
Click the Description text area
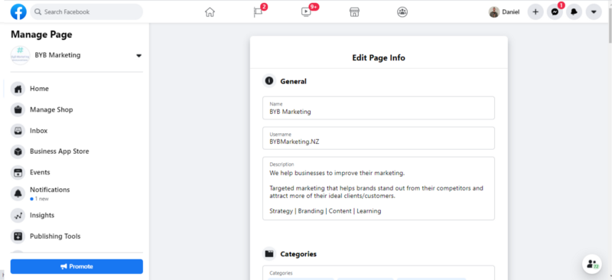379,189
